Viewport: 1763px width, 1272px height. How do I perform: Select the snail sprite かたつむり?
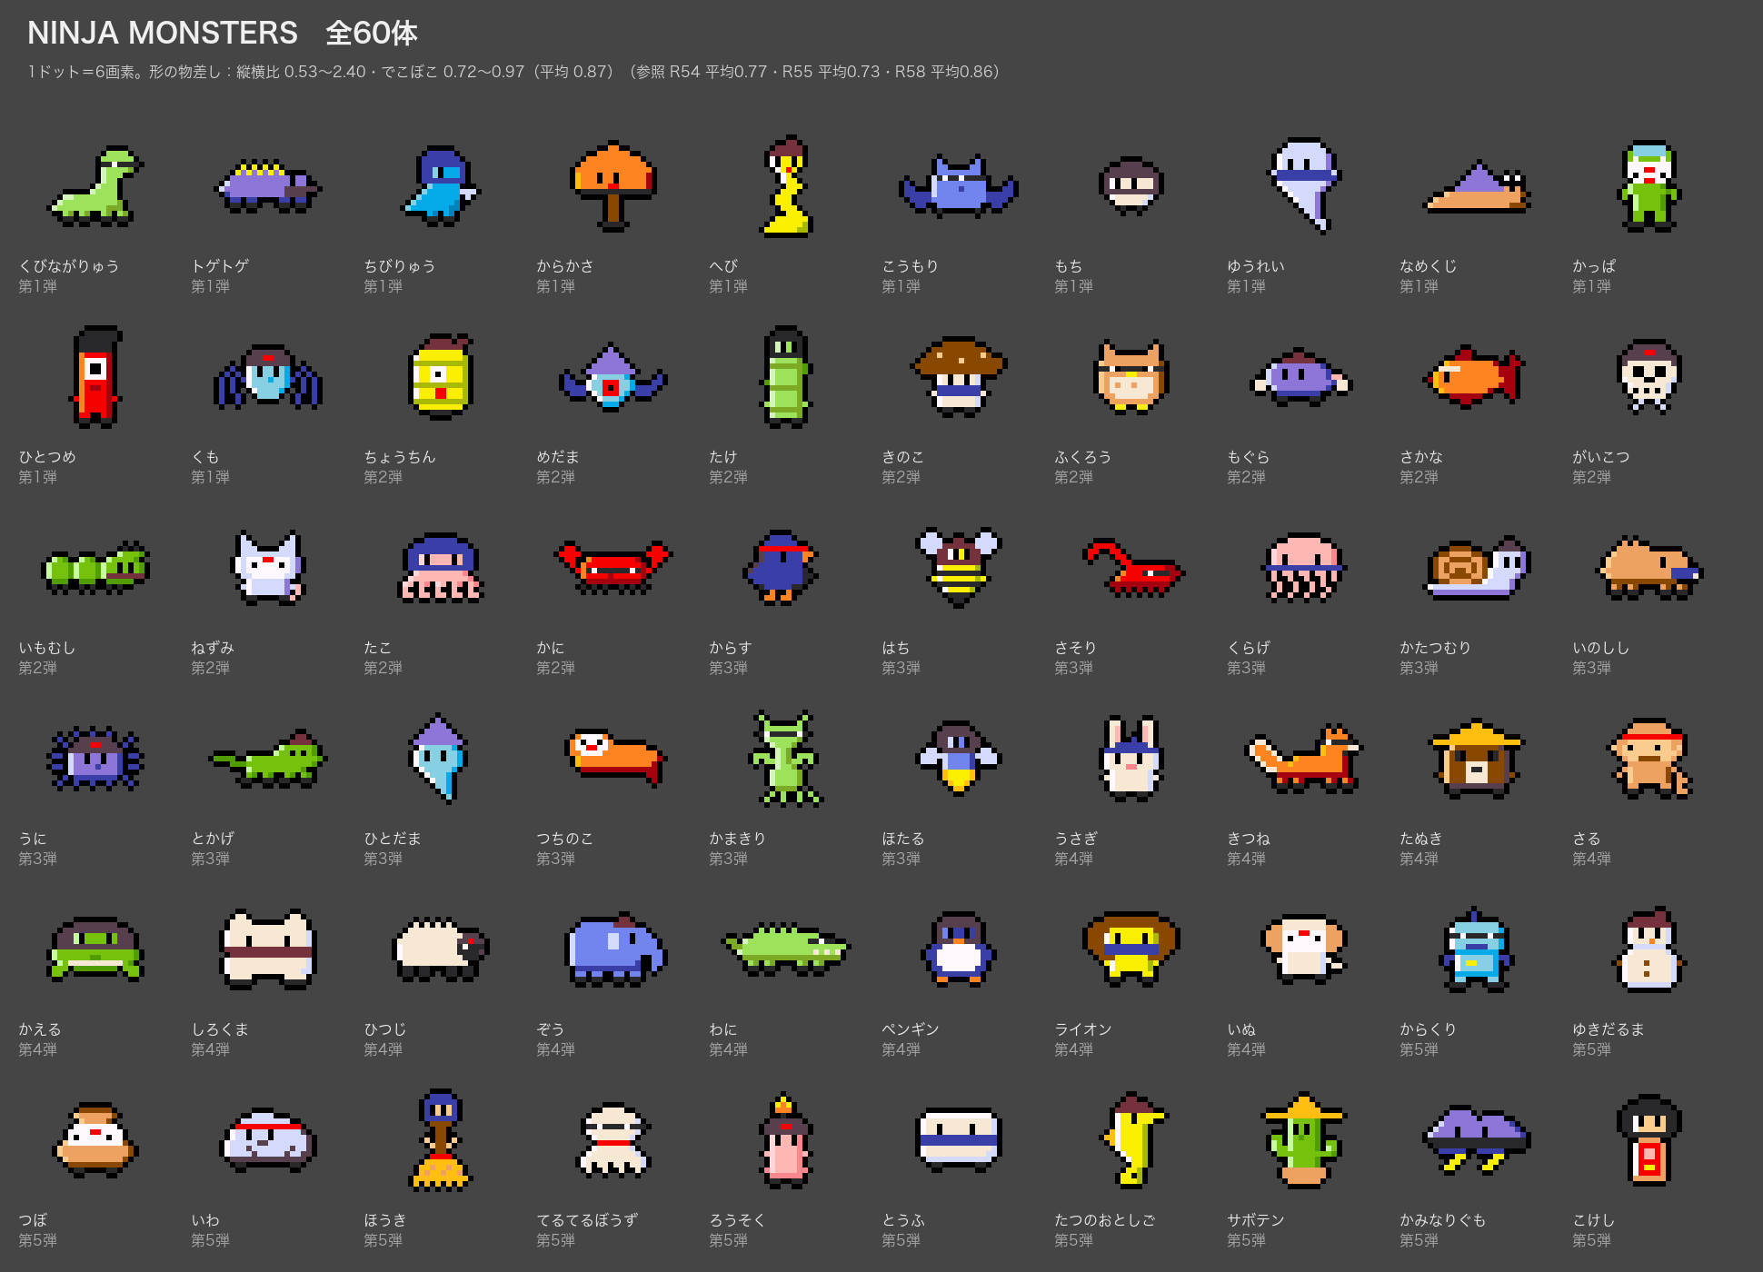tap(1477, 568)
